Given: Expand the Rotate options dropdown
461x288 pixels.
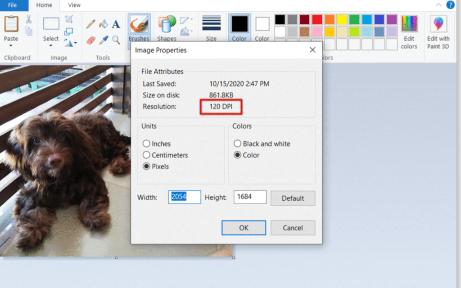Looking at the screenshot, I should coord(75,43).
